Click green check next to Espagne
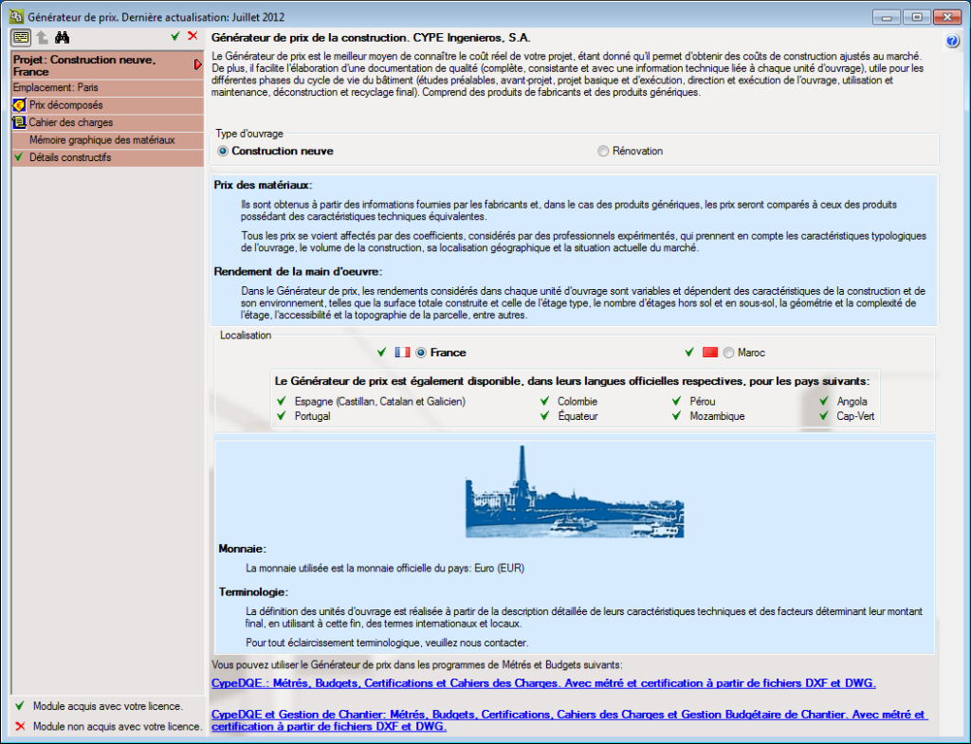The image size is (971, 744). click(x=282, y=401)
